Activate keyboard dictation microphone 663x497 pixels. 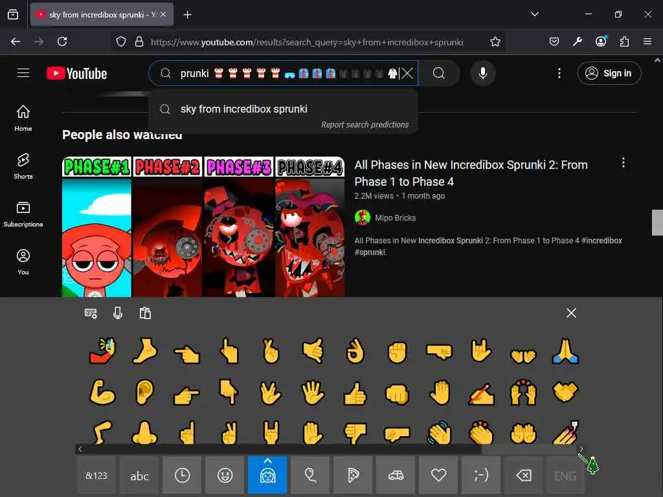[118, 313]
